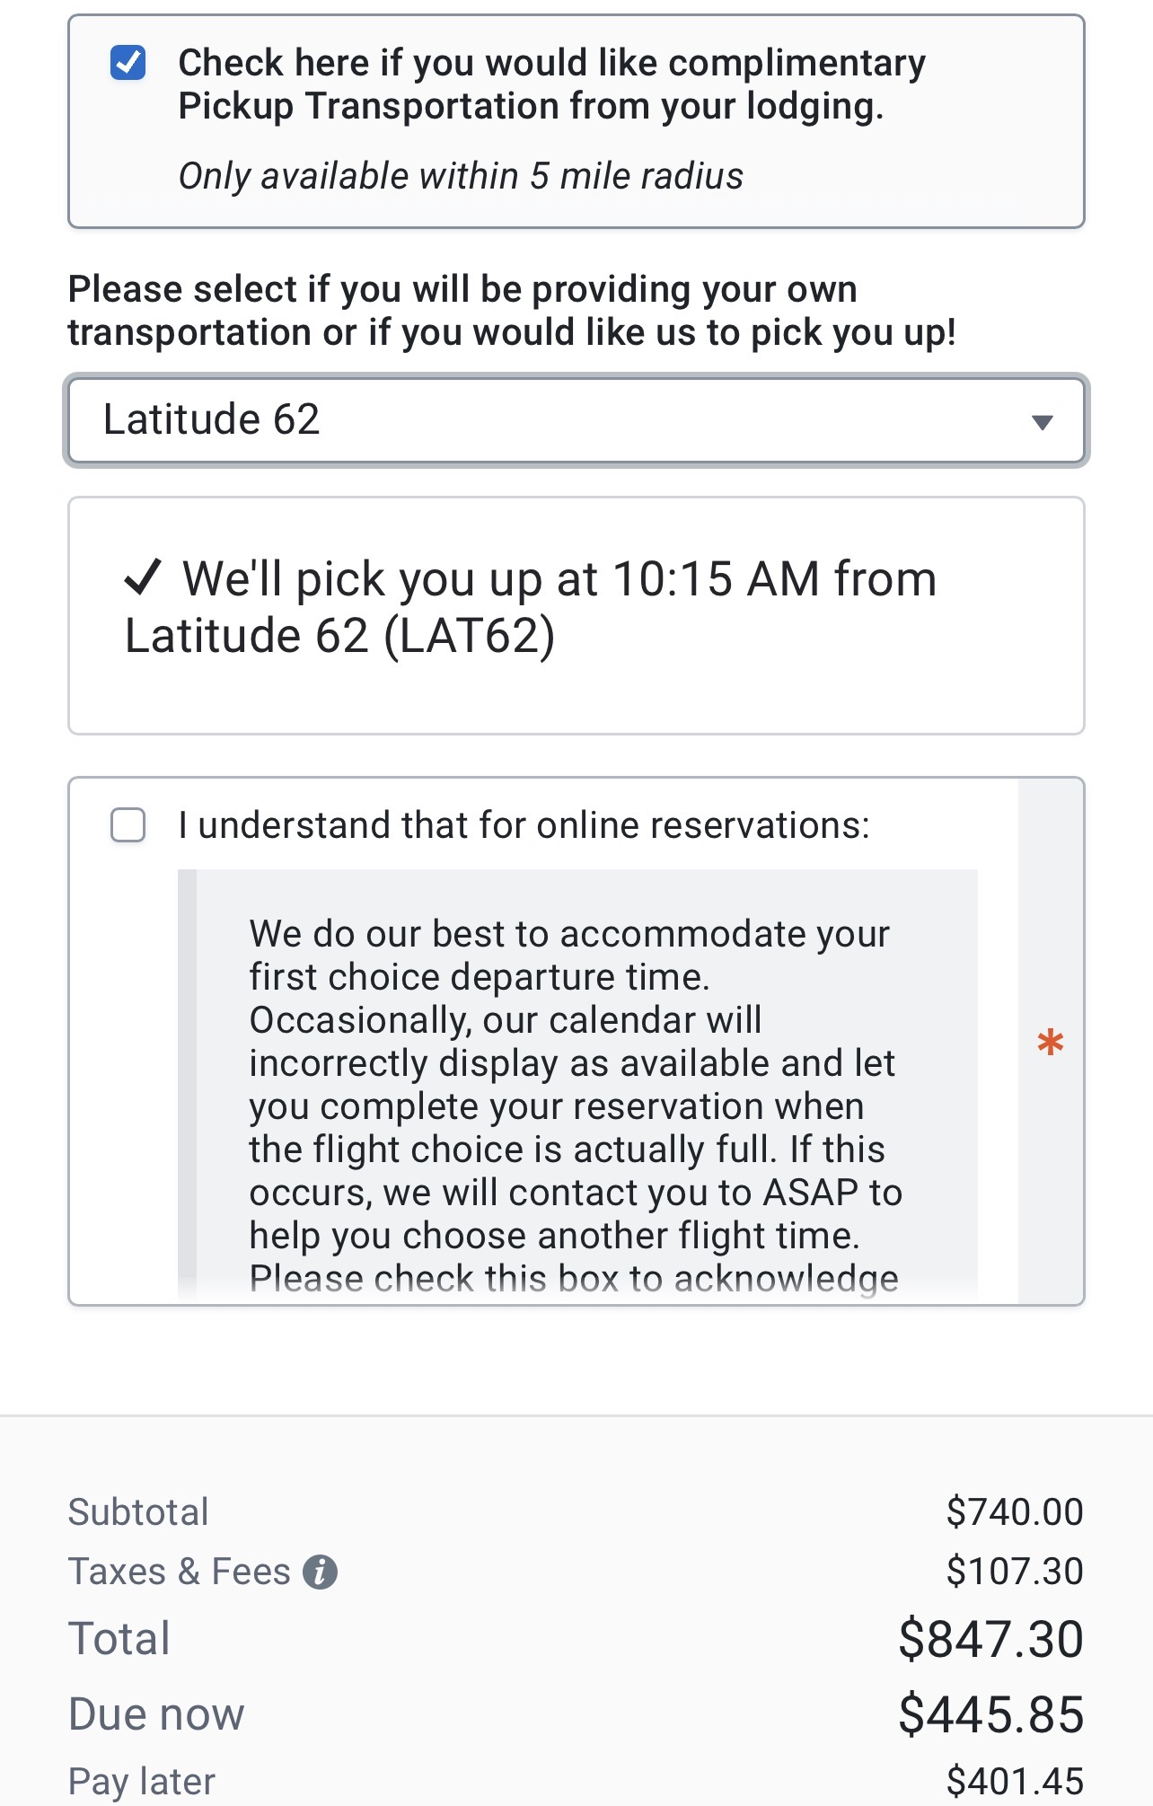Click the "Only available within 5 mile radius" note
The height and width of the screenshot is (1806, 1153).
461,176
